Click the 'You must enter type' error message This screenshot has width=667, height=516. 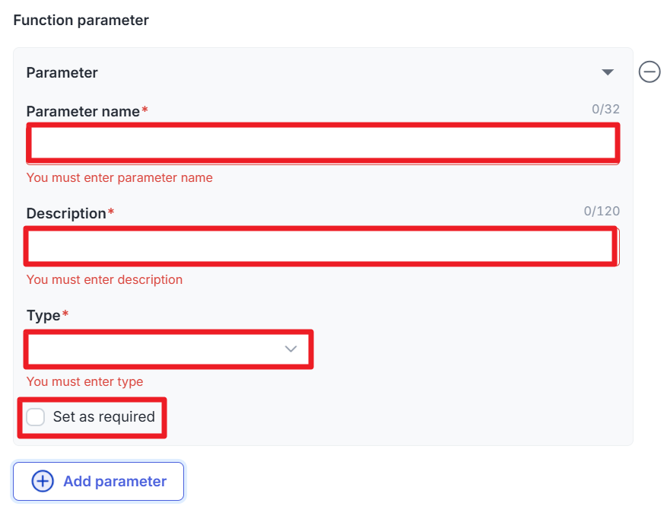pos(84,382)
